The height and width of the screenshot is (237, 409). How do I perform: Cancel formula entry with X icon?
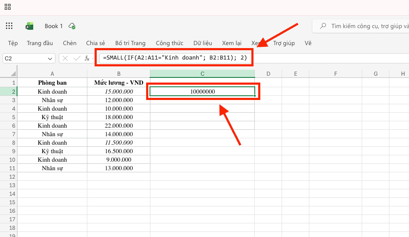[x=65, y=58]
